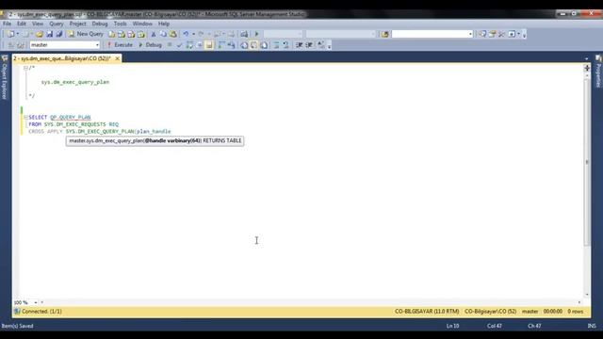This screenshot has width=603, height=339.
Task: Click the green Start arrow
Action: [256, 34]
